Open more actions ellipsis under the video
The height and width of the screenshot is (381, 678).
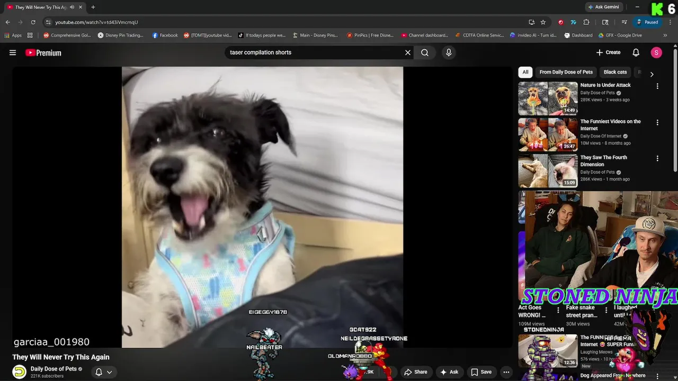[x=506, y=372]
